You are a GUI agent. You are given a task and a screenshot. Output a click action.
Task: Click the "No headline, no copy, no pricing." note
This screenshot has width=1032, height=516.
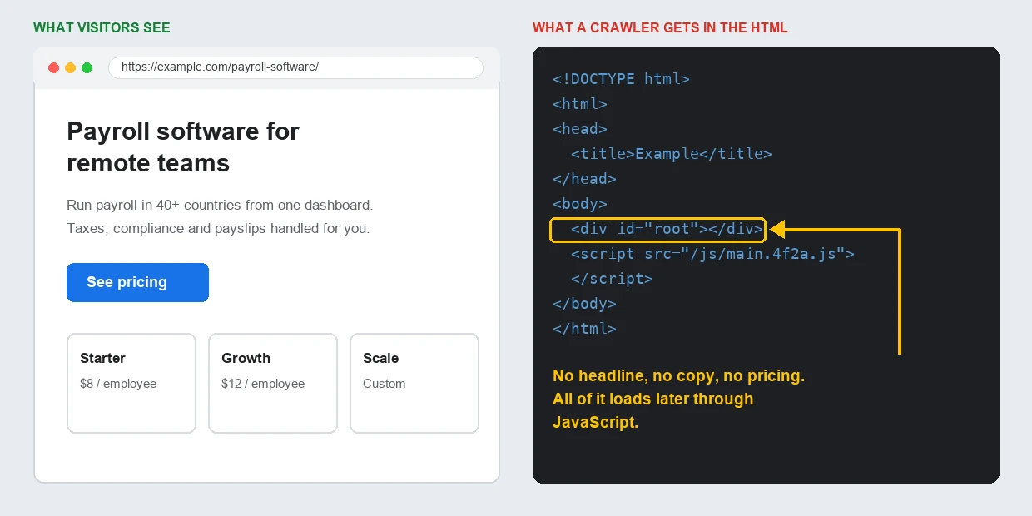[x=678, y=376]
